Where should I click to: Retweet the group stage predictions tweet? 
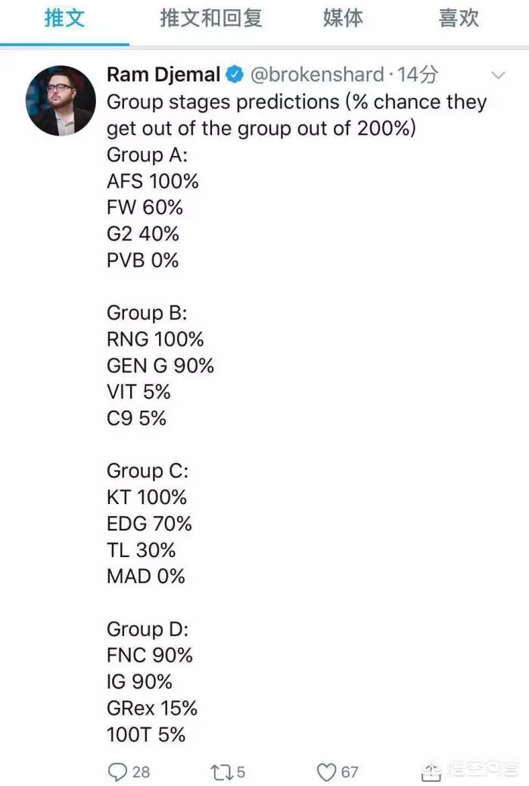click(221, 772)
